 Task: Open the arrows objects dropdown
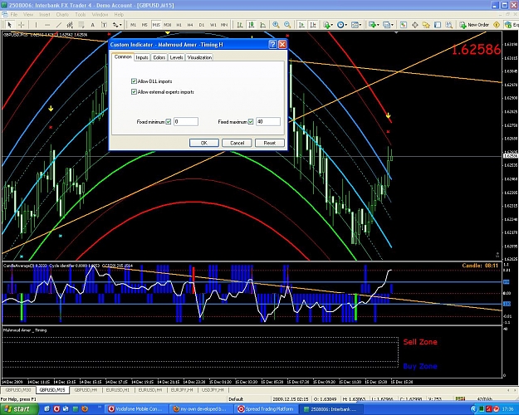click(x=117, y=25)
